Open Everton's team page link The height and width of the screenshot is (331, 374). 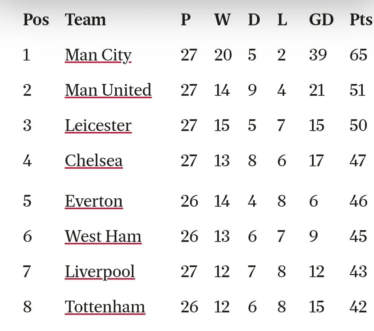pos(93,201)
